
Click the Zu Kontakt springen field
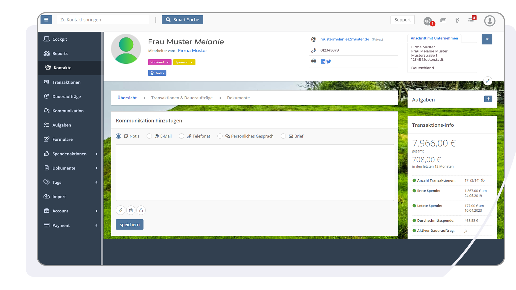pos(103,20)
